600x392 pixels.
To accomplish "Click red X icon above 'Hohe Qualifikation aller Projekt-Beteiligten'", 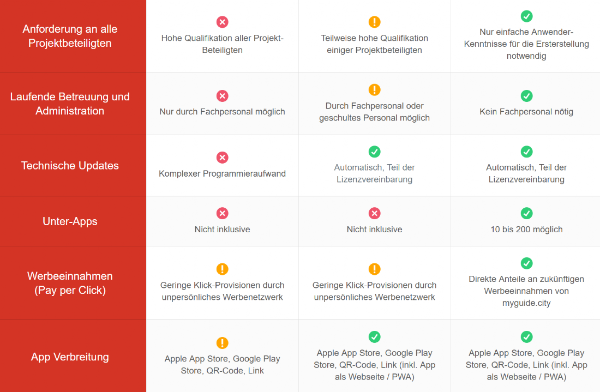I will (223, 22).
